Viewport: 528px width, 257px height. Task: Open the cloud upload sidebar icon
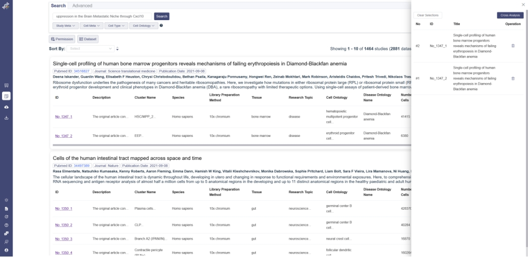pos(7,107)
